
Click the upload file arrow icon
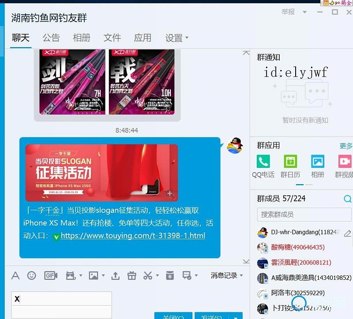point(116,276)
